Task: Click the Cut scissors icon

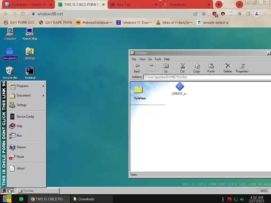Action: [183, 68]
